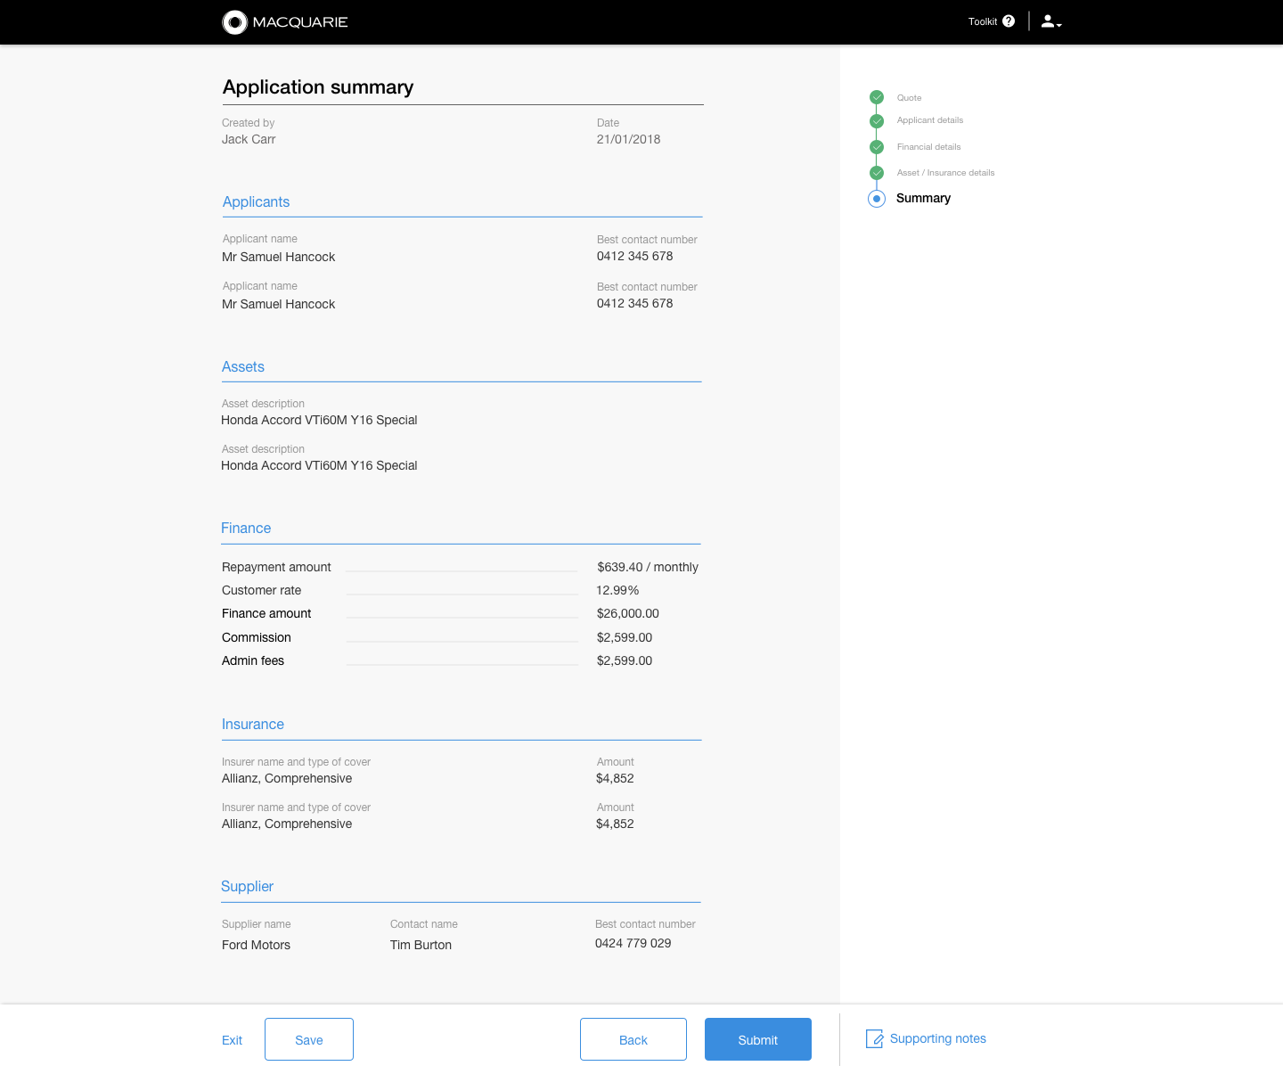Go to the Quote step

coord(909,98)
